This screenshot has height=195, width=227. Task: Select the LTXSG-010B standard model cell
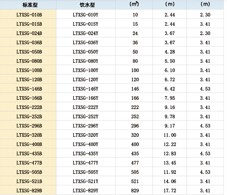pyautogui.click(x=29, y=14)
